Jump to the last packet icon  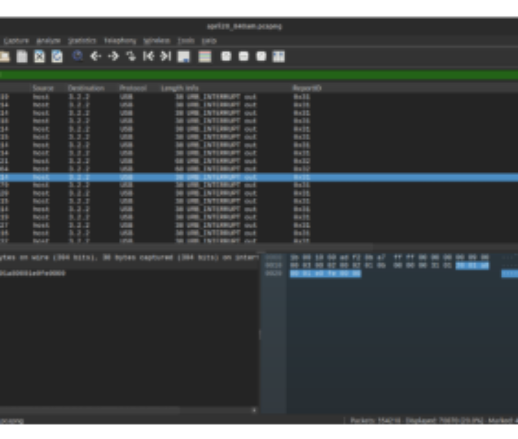166,56
